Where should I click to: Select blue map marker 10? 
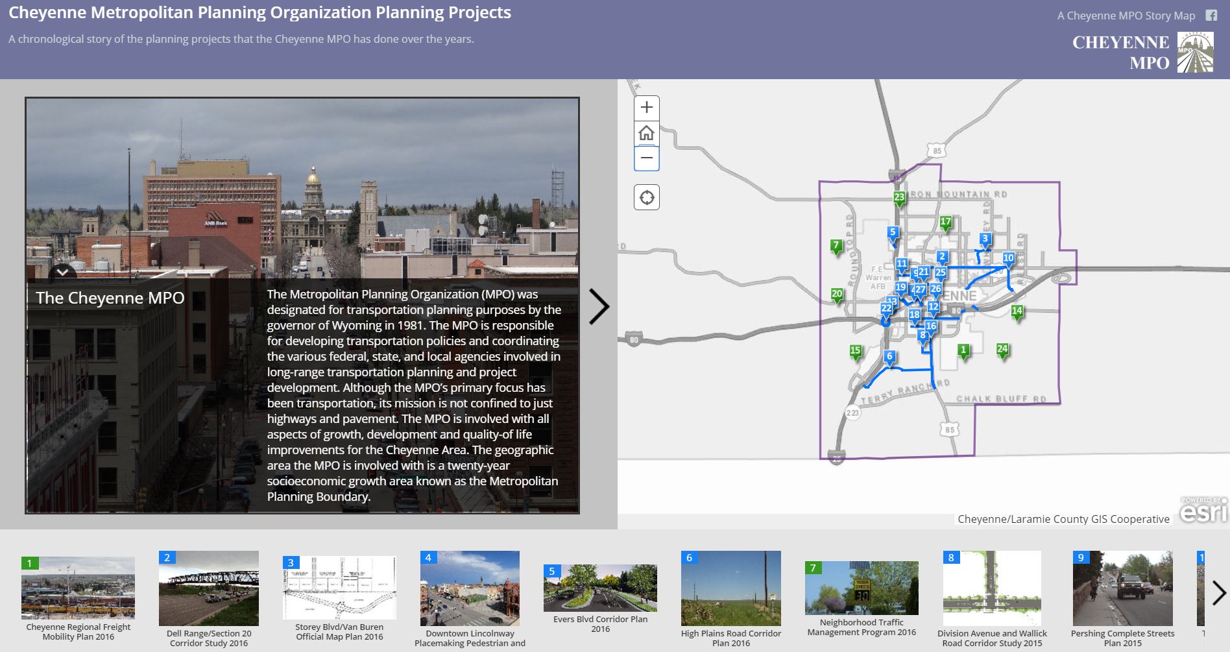(1008, 259)
